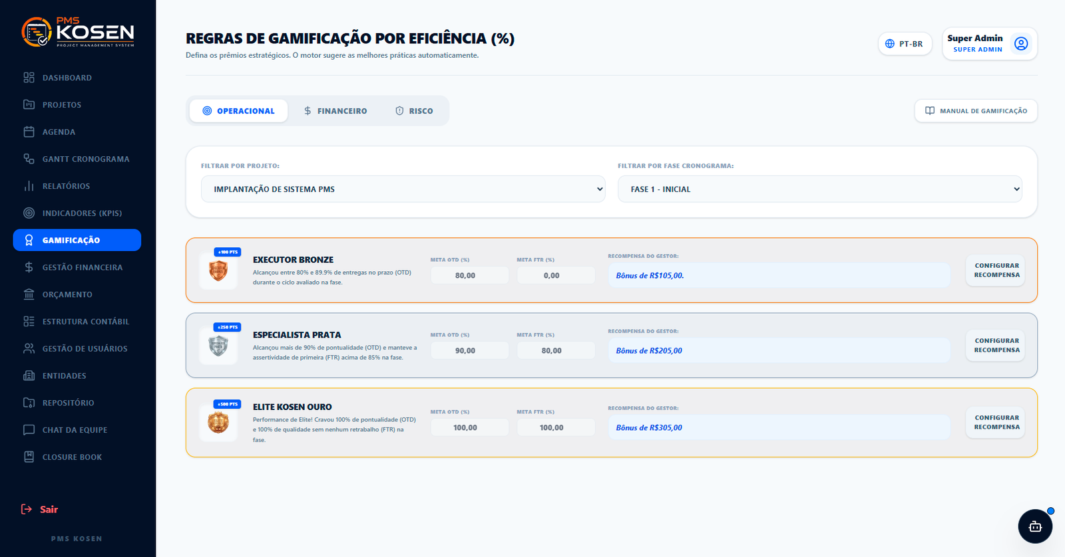Open Orçamento from the sidebar

pyautogui.click(x=77, y=294)
